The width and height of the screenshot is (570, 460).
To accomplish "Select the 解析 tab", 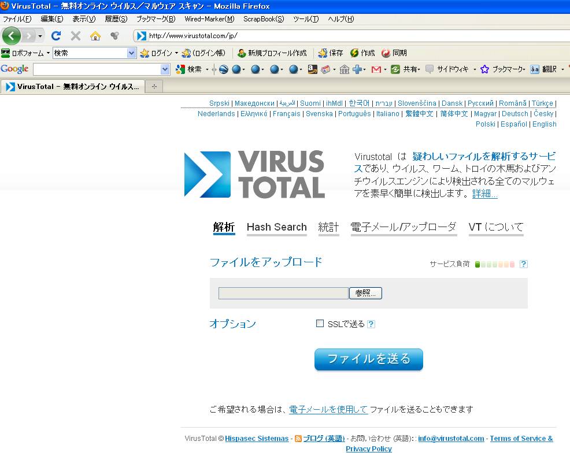I will (x=224, y=228).
